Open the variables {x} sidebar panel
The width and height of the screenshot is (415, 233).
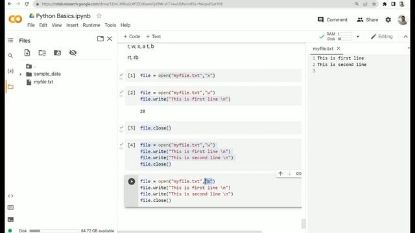point(10,71)
